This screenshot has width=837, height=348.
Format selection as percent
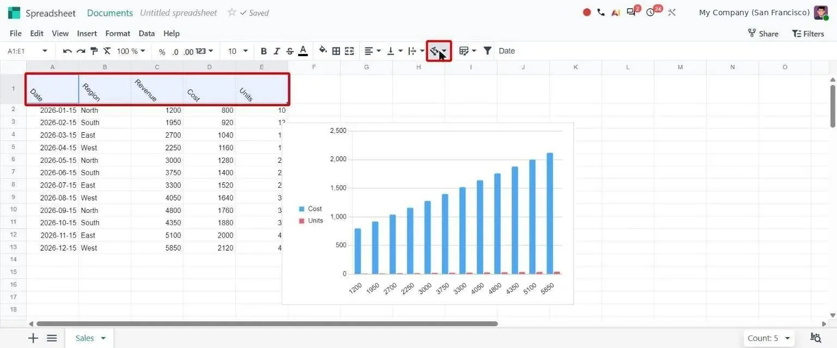[x=162, y=51]
